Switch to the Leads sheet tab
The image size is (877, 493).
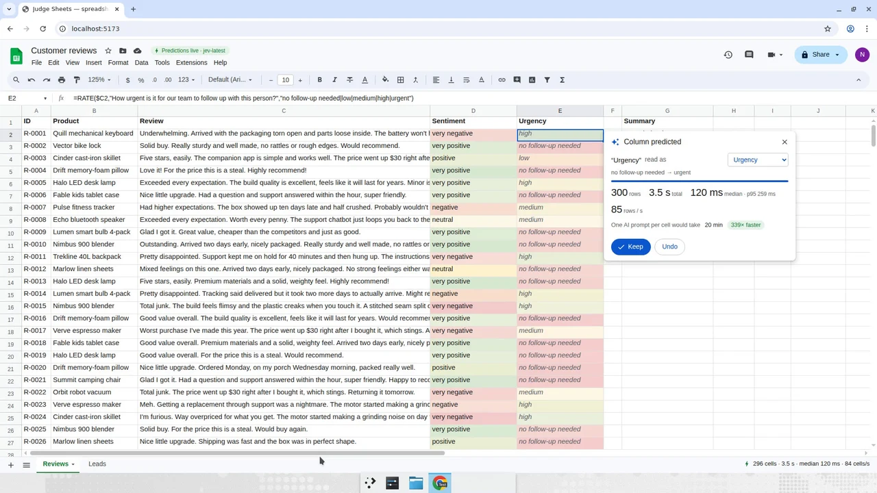97,464
